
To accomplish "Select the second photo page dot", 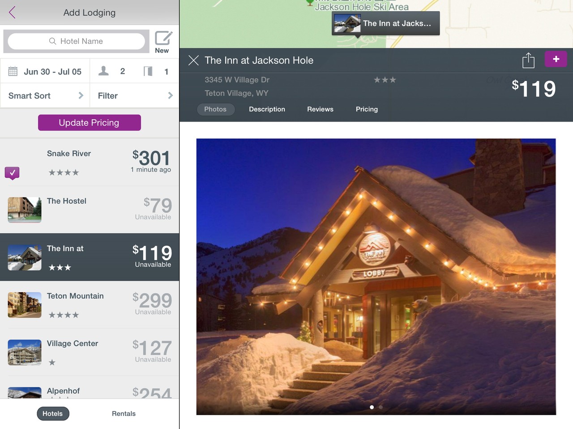I will (381, 407).
